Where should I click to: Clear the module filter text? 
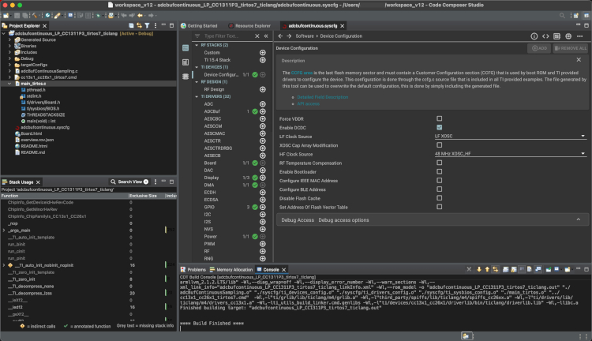point(257,36)
